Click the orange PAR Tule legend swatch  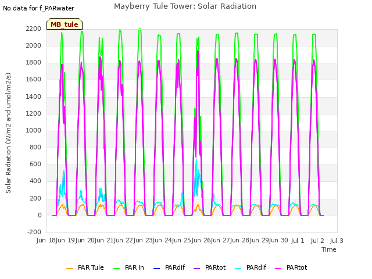tap(69, 269)
